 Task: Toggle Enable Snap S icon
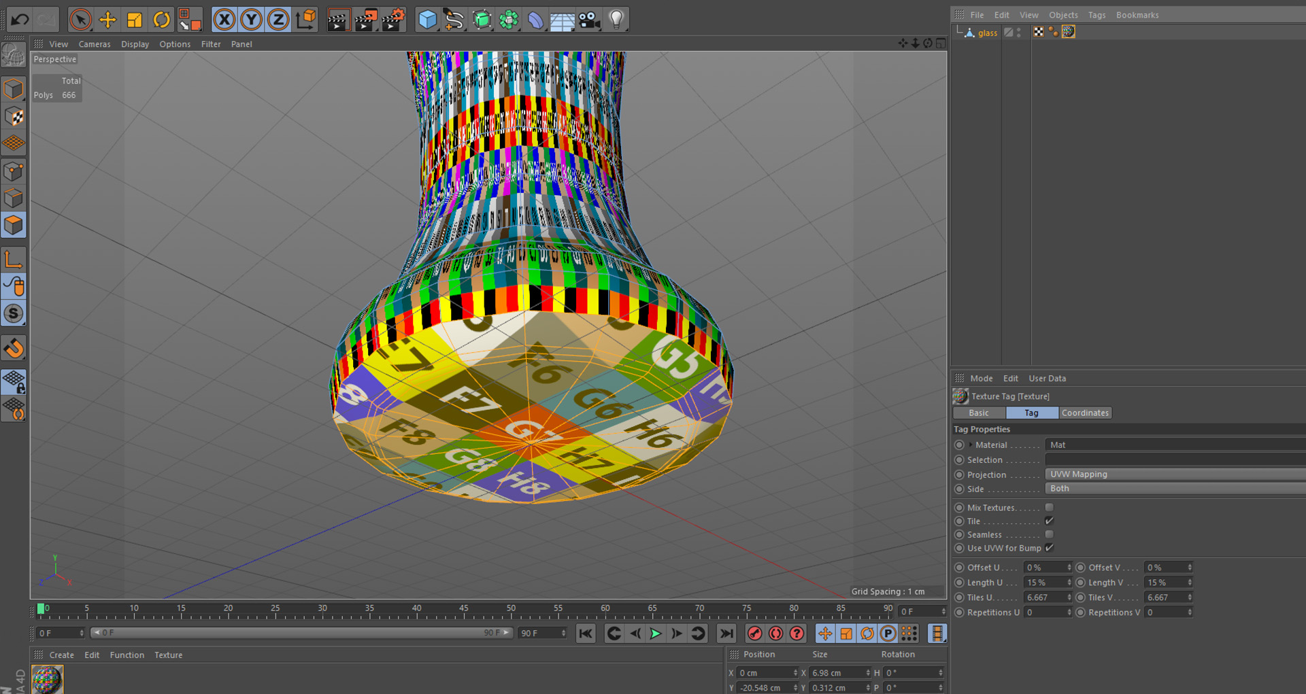point(14,313)
